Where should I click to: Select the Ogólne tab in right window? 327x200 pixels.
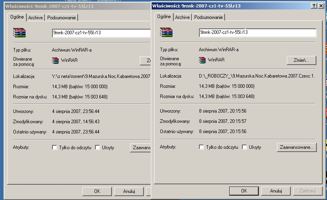coord(164,17)
